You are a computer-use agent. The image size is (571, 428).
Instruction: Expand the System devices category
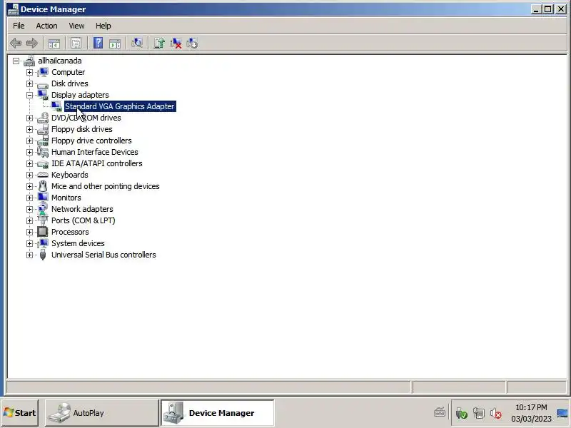[x=29, y=243]
